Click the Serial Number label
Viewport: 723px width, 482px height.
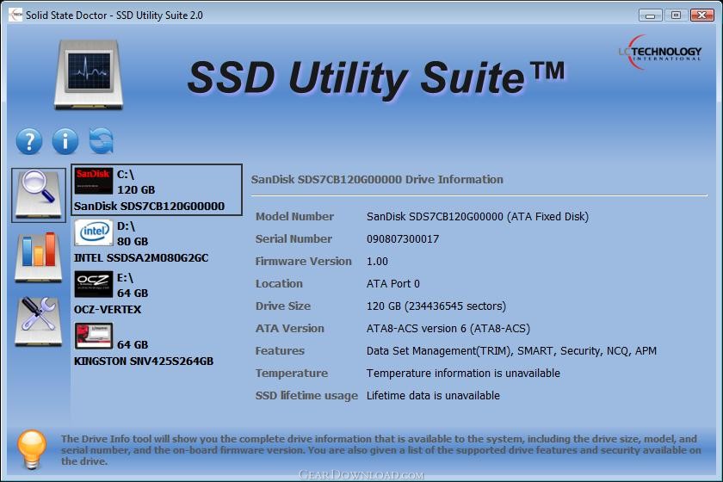(294, 239)
